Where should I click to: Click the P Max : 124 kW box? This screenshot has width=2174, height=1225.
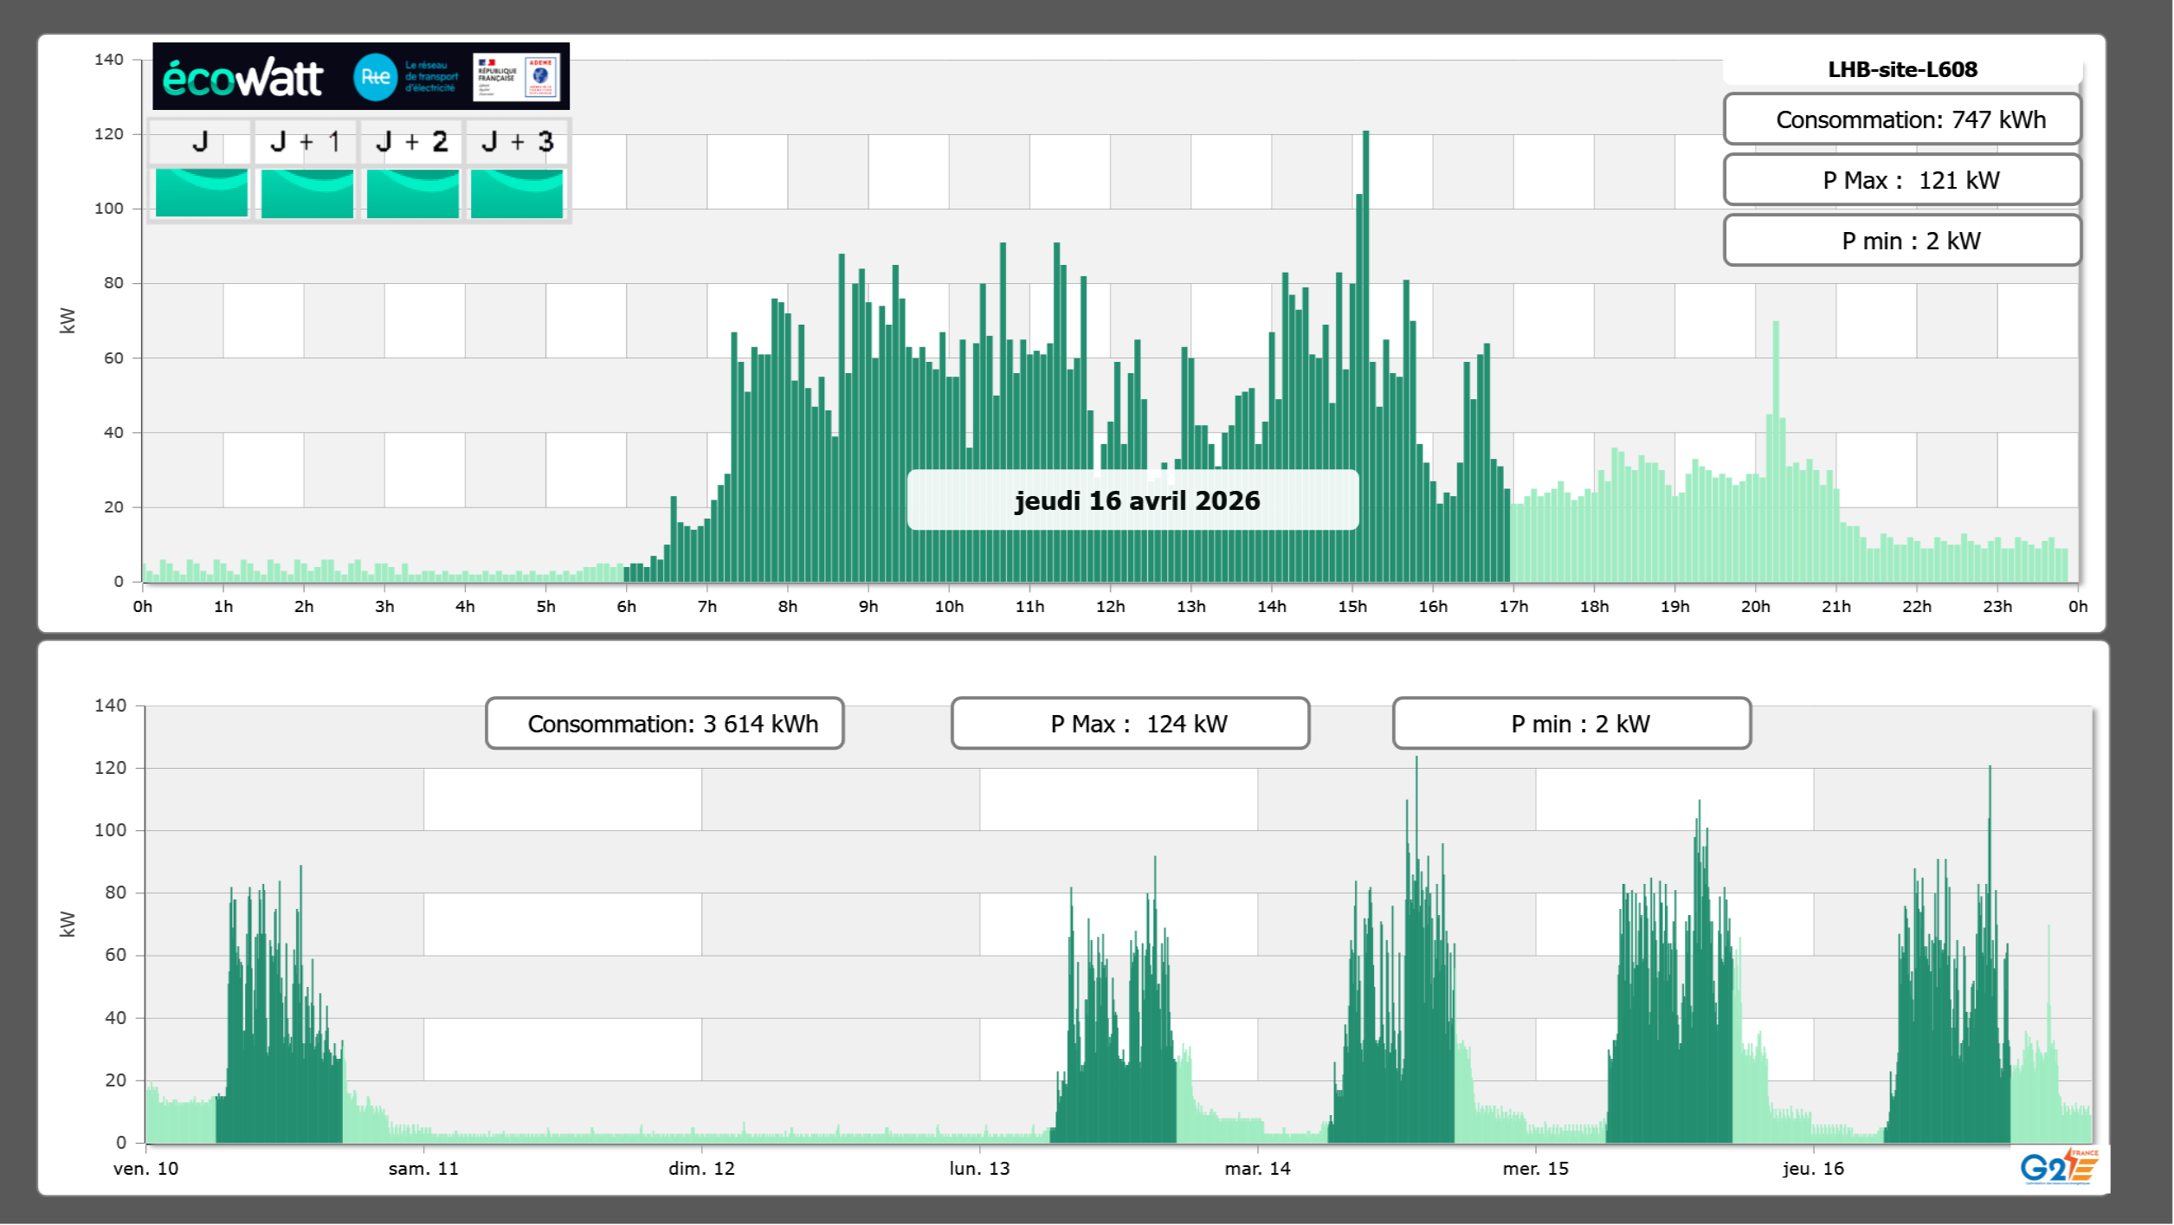click(x=1130, y=724)
